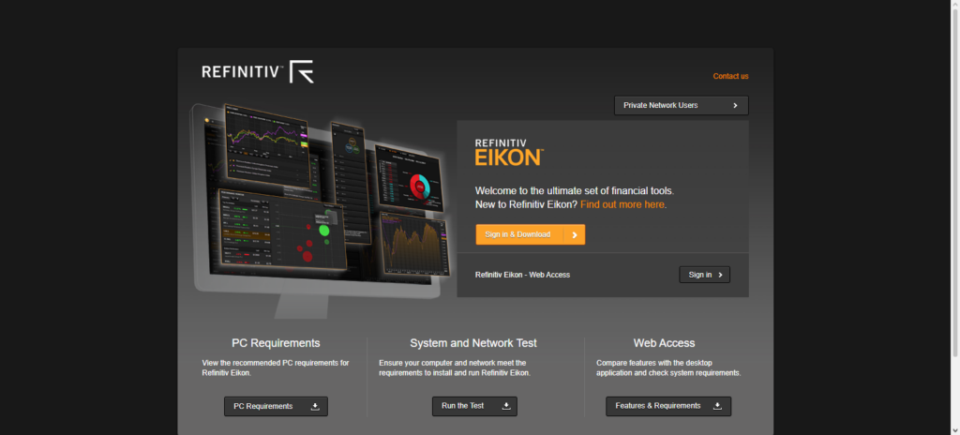Click the "System and Network Test" heading

tap(473, 343)
